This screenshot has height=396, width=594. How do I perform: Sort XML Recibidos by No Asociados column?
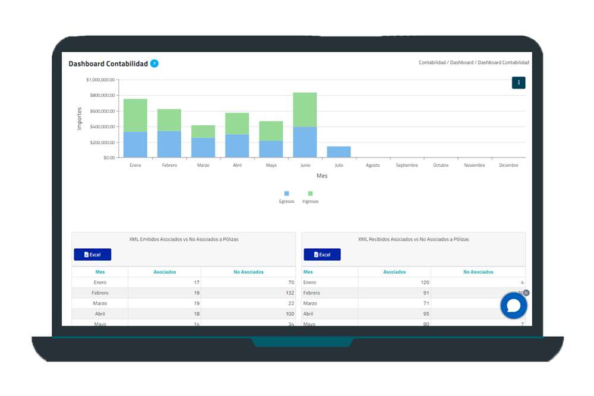point(478,272)
